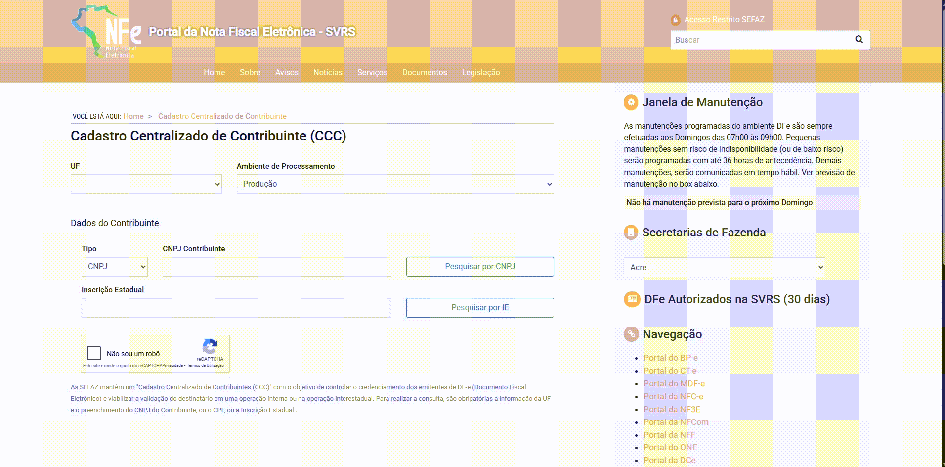
Task: Click the search magnifier icon
Action: click(859, 40)
